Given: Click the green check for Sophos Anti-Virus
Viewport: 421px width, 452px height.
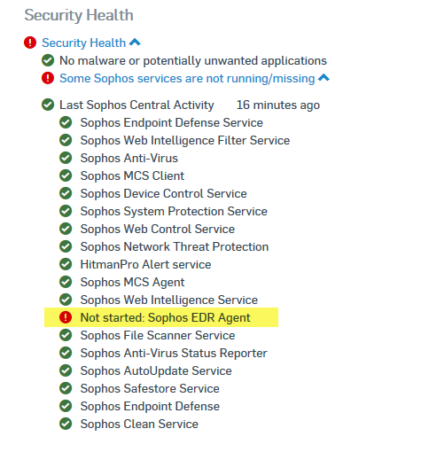Looking at the screenshot, I should coord(66,158).
